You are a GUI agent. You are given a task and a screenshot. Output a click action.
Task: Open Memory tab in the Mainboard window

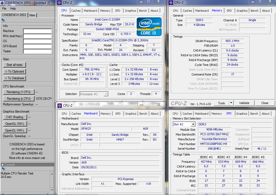tap(106, 114)
